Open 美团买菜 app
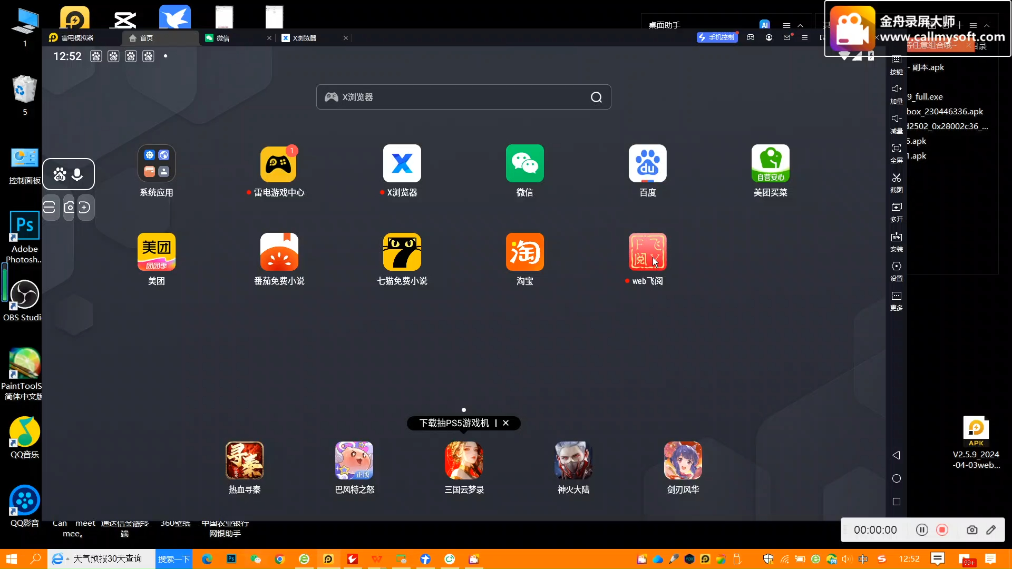The height and width of the screenshot is (569, 1012). click(770, 163)
